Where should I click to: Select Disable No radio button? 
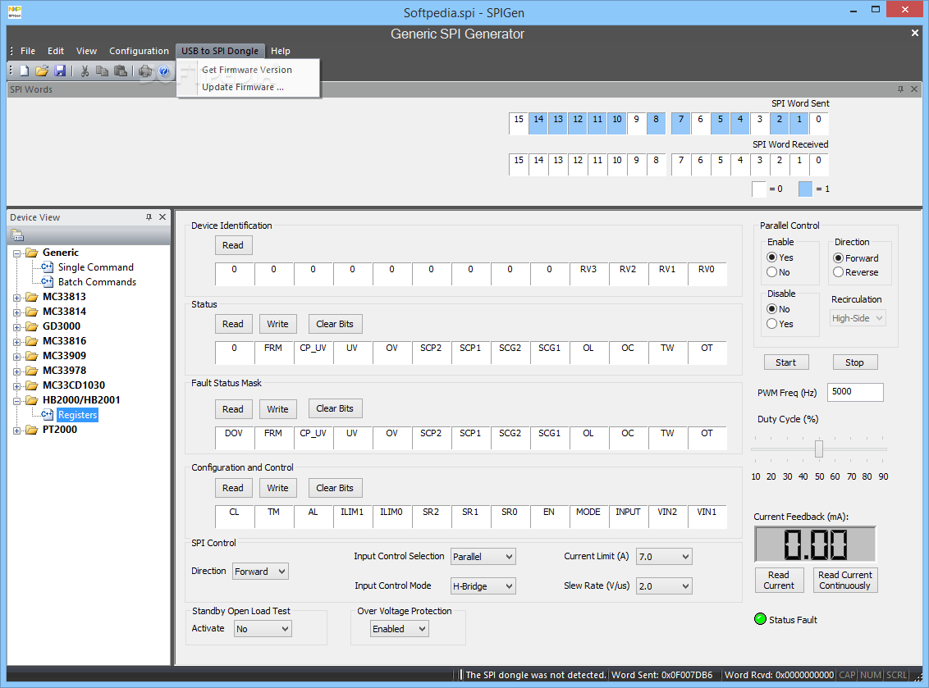tap(771, 308)
